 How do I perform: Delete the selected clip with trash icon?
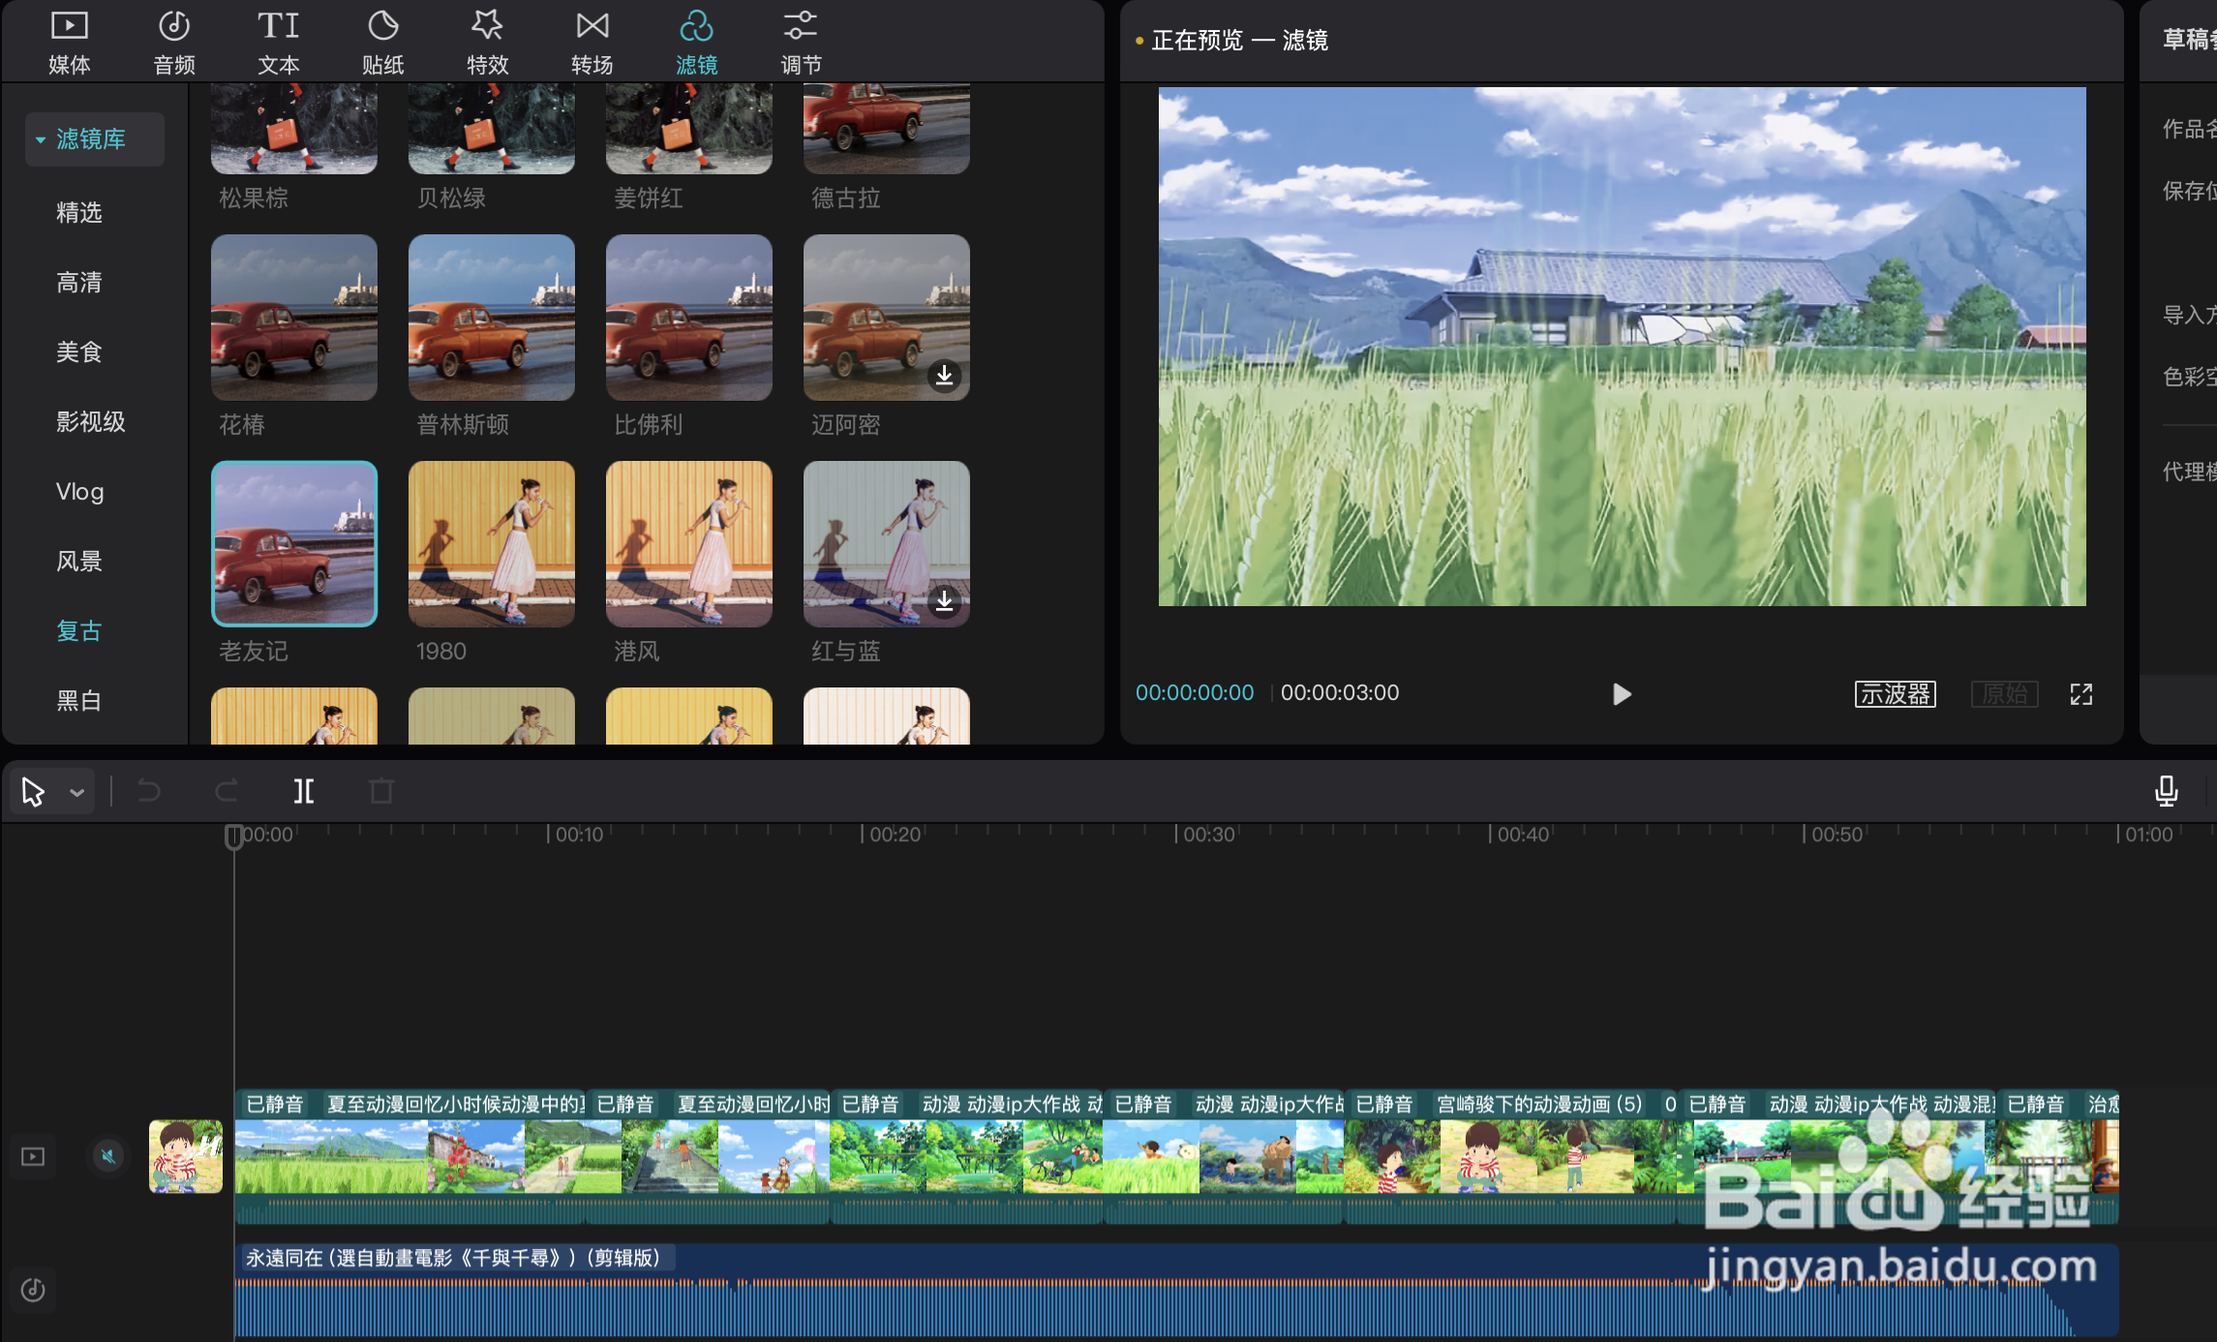[381, 792]
